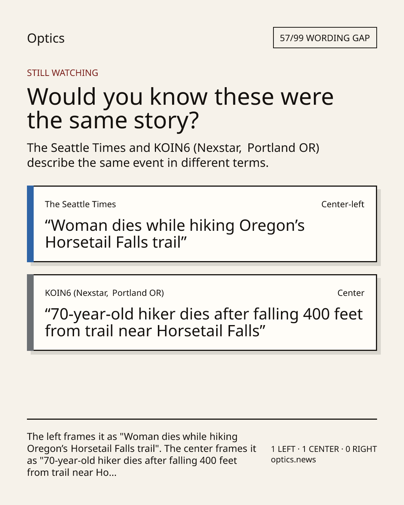
Task: Click the framing summary paragraph at bottom
Action: (x=142, y=454)
